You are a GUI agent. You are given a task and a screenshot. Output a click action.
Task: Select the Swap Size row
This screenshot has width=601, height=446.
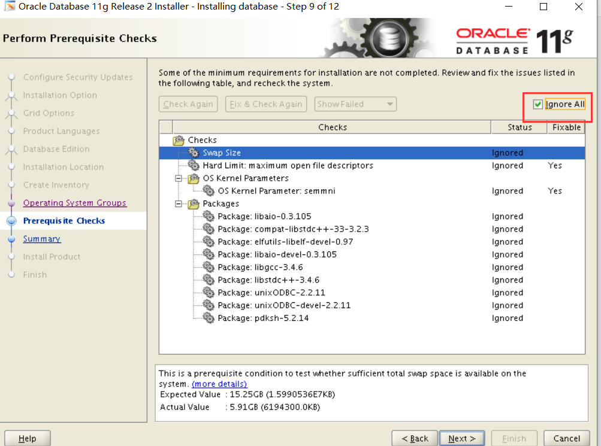pyautogui.click(x=372, y=153)
